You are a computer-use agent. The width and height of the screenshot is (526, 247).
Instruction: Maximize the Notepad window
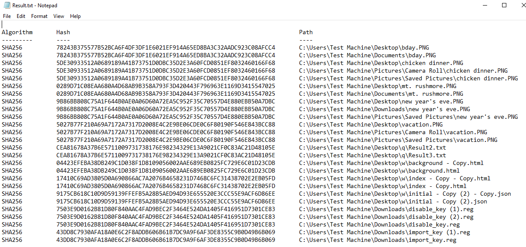[x=504, y=5]
